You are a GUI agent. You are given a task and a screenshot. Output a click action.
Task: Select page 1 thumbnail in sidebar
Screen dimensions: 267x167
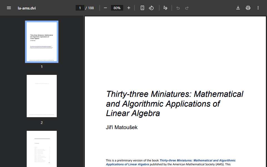(x=42, y=42)
